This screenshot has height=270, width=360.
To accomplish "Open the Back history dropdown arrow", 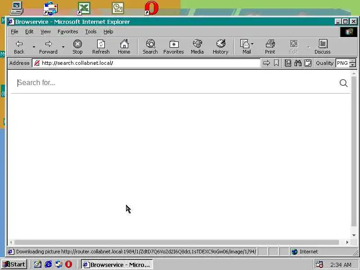I will [x=34, y=47].
